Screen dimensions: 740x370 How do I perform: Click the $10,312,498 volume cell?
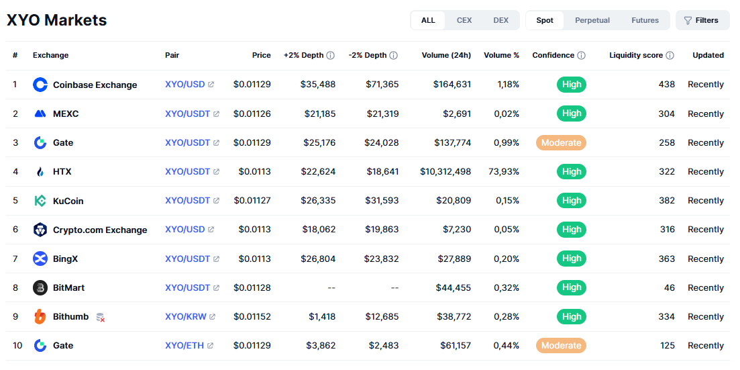(x=445, y=171)
